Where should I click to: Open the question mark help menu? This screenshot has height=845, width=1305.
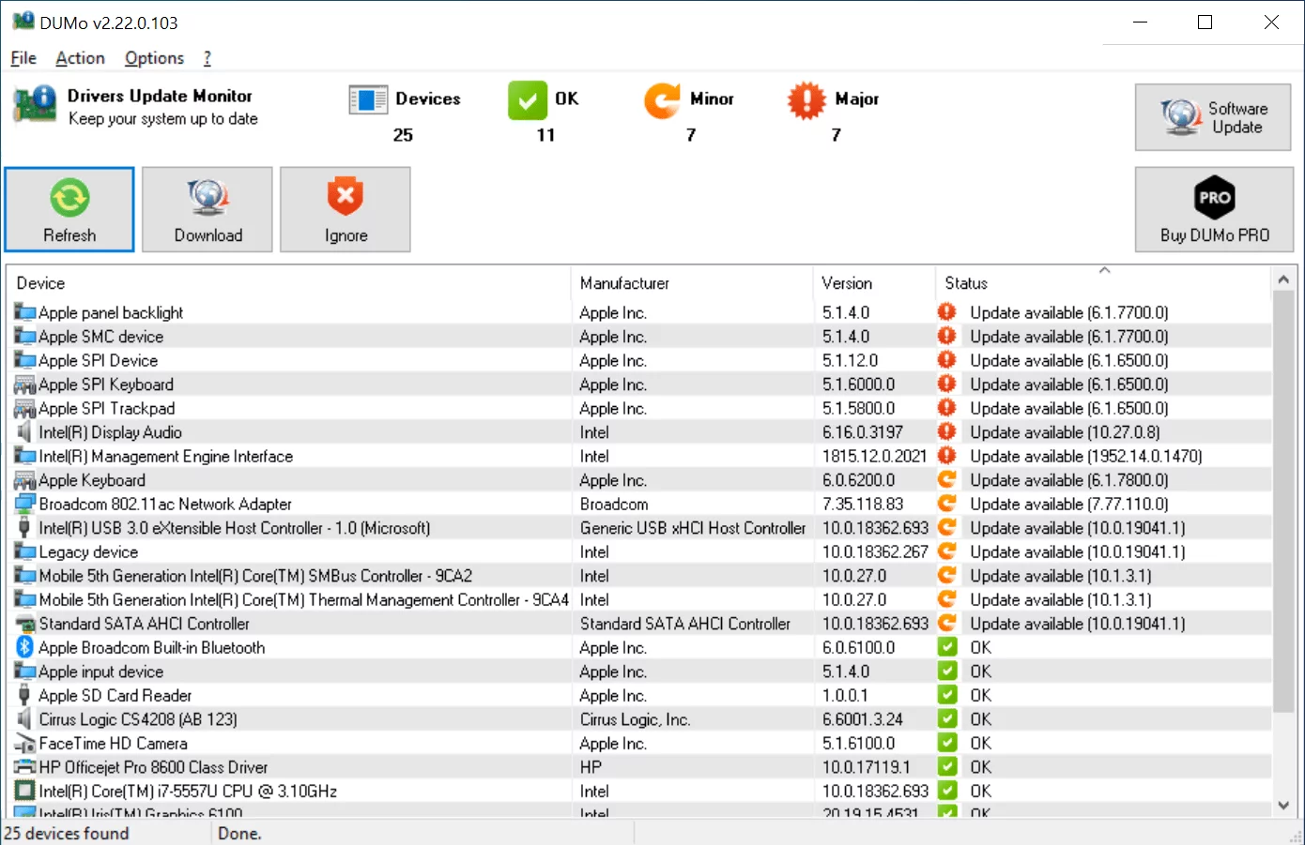[x=207, y=58]
